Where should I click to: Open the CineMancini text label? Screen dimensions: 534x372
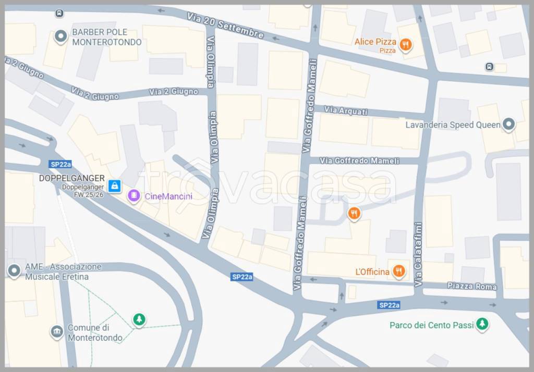(168, 196)
